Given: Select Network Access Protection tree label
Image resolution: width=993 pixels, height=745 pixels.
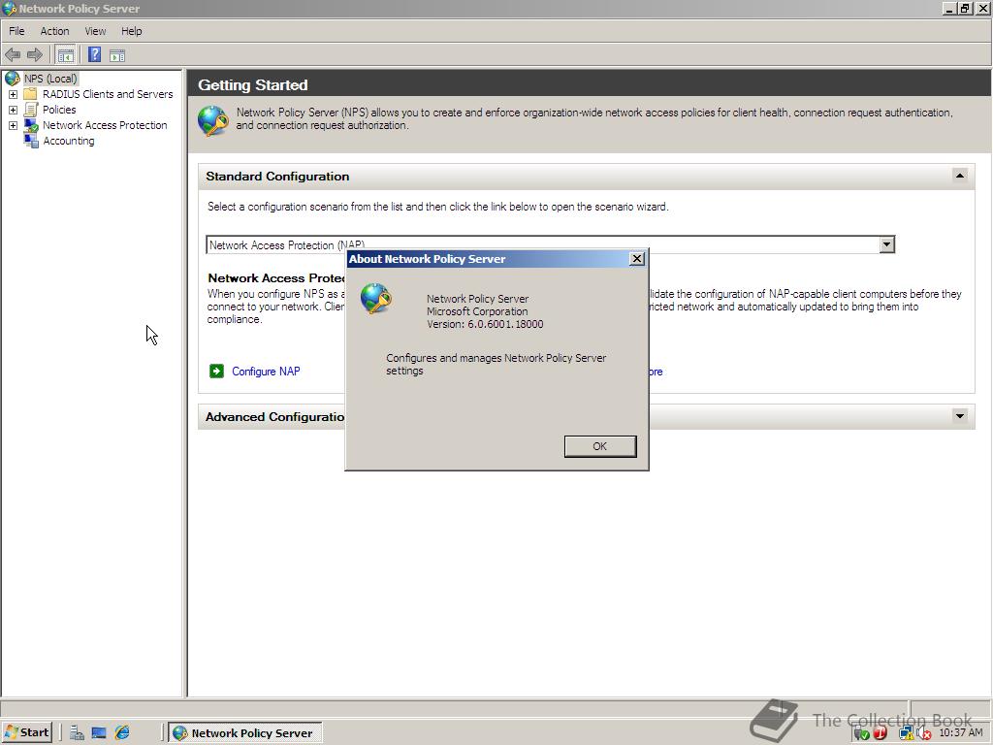Looking at the screenshot, I should (x=105, y=125).
